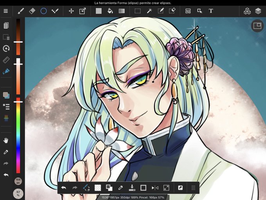The height and width of the screenshot is (200, 266).
Task: Select the Brush tool
Action: tap(21, 11)
